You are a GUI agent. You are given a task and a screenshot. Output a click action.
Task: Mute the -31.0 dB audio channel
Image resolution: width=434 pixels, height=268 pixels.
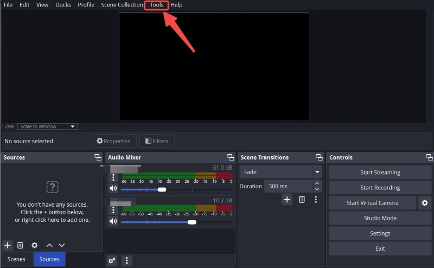tap(113, 189)
